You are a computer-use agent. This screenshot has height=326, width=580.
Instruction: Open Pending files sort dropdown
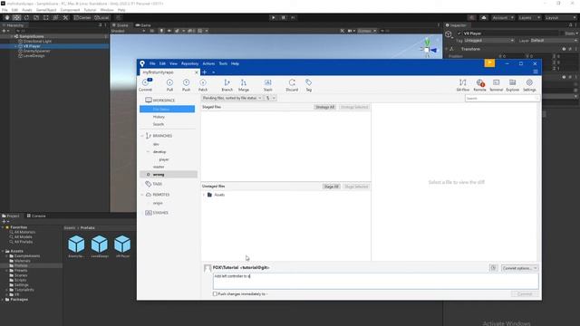tap(232, 98)
